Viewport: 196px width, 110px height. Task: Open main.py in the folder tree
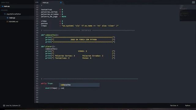pos(12,18)
